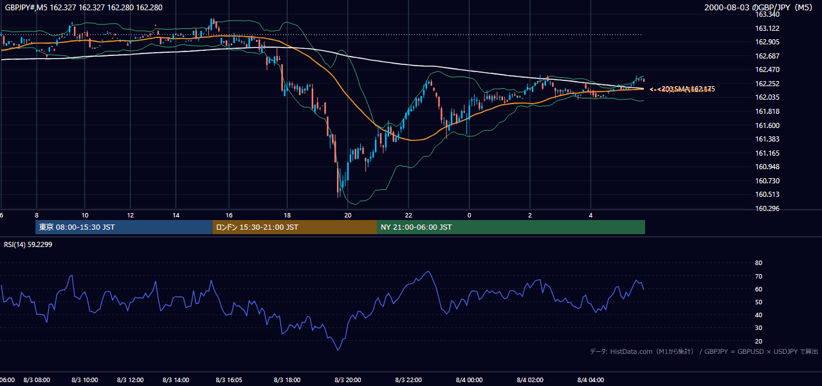The height and width of the screenshot is (386, 822).
Task: Click the 8/3 12:00 bottom time label
Action: click(x=129, y=380)
